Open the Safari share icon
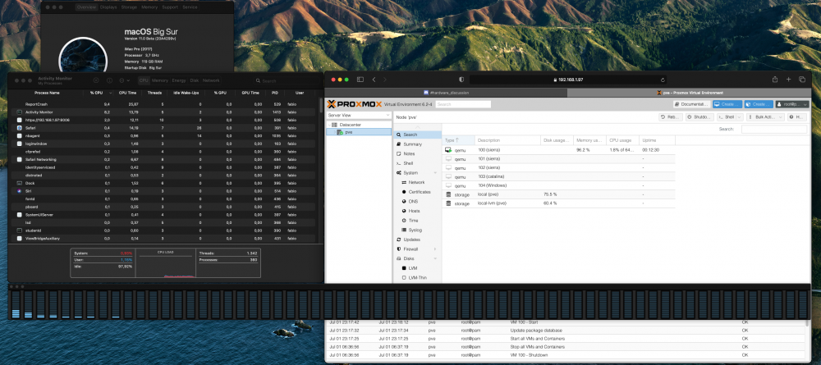 [774, 80]
